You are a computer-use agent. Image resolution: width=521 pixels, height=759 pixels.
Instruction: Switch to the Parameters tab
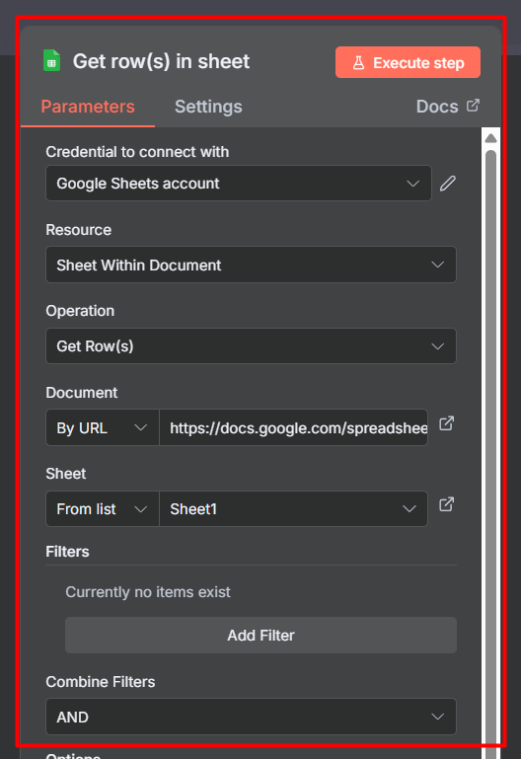[x=88, y=107]
